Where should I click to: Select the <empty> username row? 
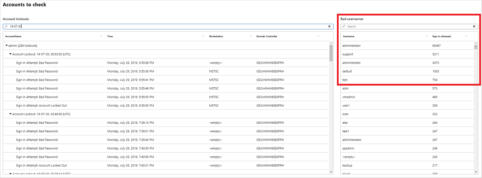click(407, 157)
